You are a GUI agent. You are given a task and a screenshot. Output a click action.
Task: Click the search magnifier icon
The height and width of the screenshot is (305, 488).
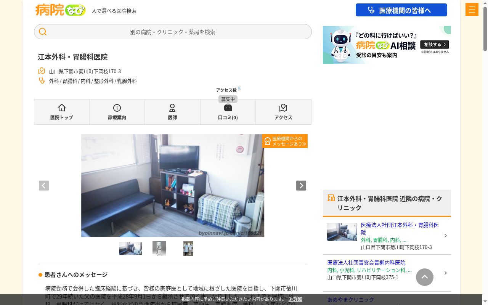pyautogui.click(x=43, y=32)
